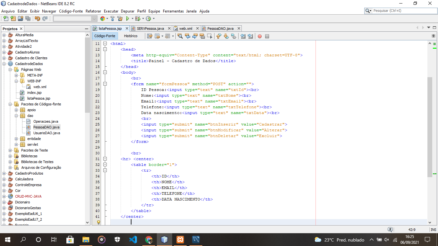Click the Open Project folder icon

pos(20,19)
